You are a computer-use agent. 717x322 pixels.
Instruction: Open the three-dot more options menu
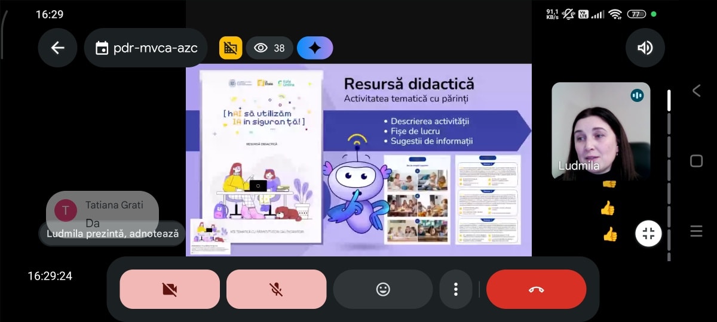point(456,289)
